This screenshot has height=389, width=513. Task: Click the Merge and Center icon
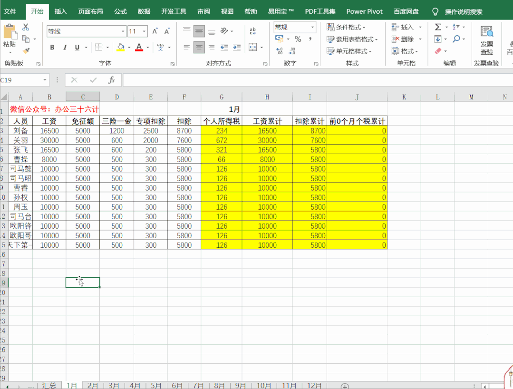tap(252, 47)
